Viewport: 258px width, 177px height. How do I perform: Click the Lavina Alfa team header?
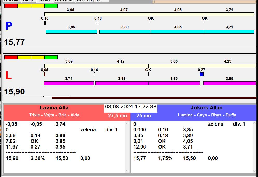(x=54, y=108)
